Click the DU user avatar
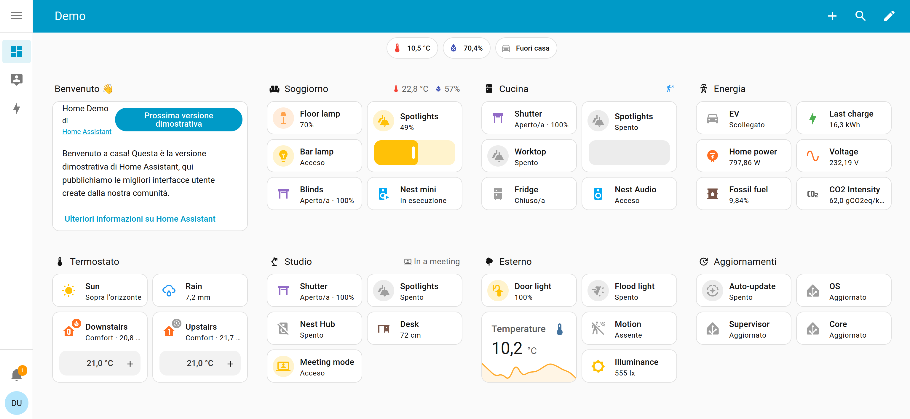Screen dimensions: 910x419 (16, 403)
